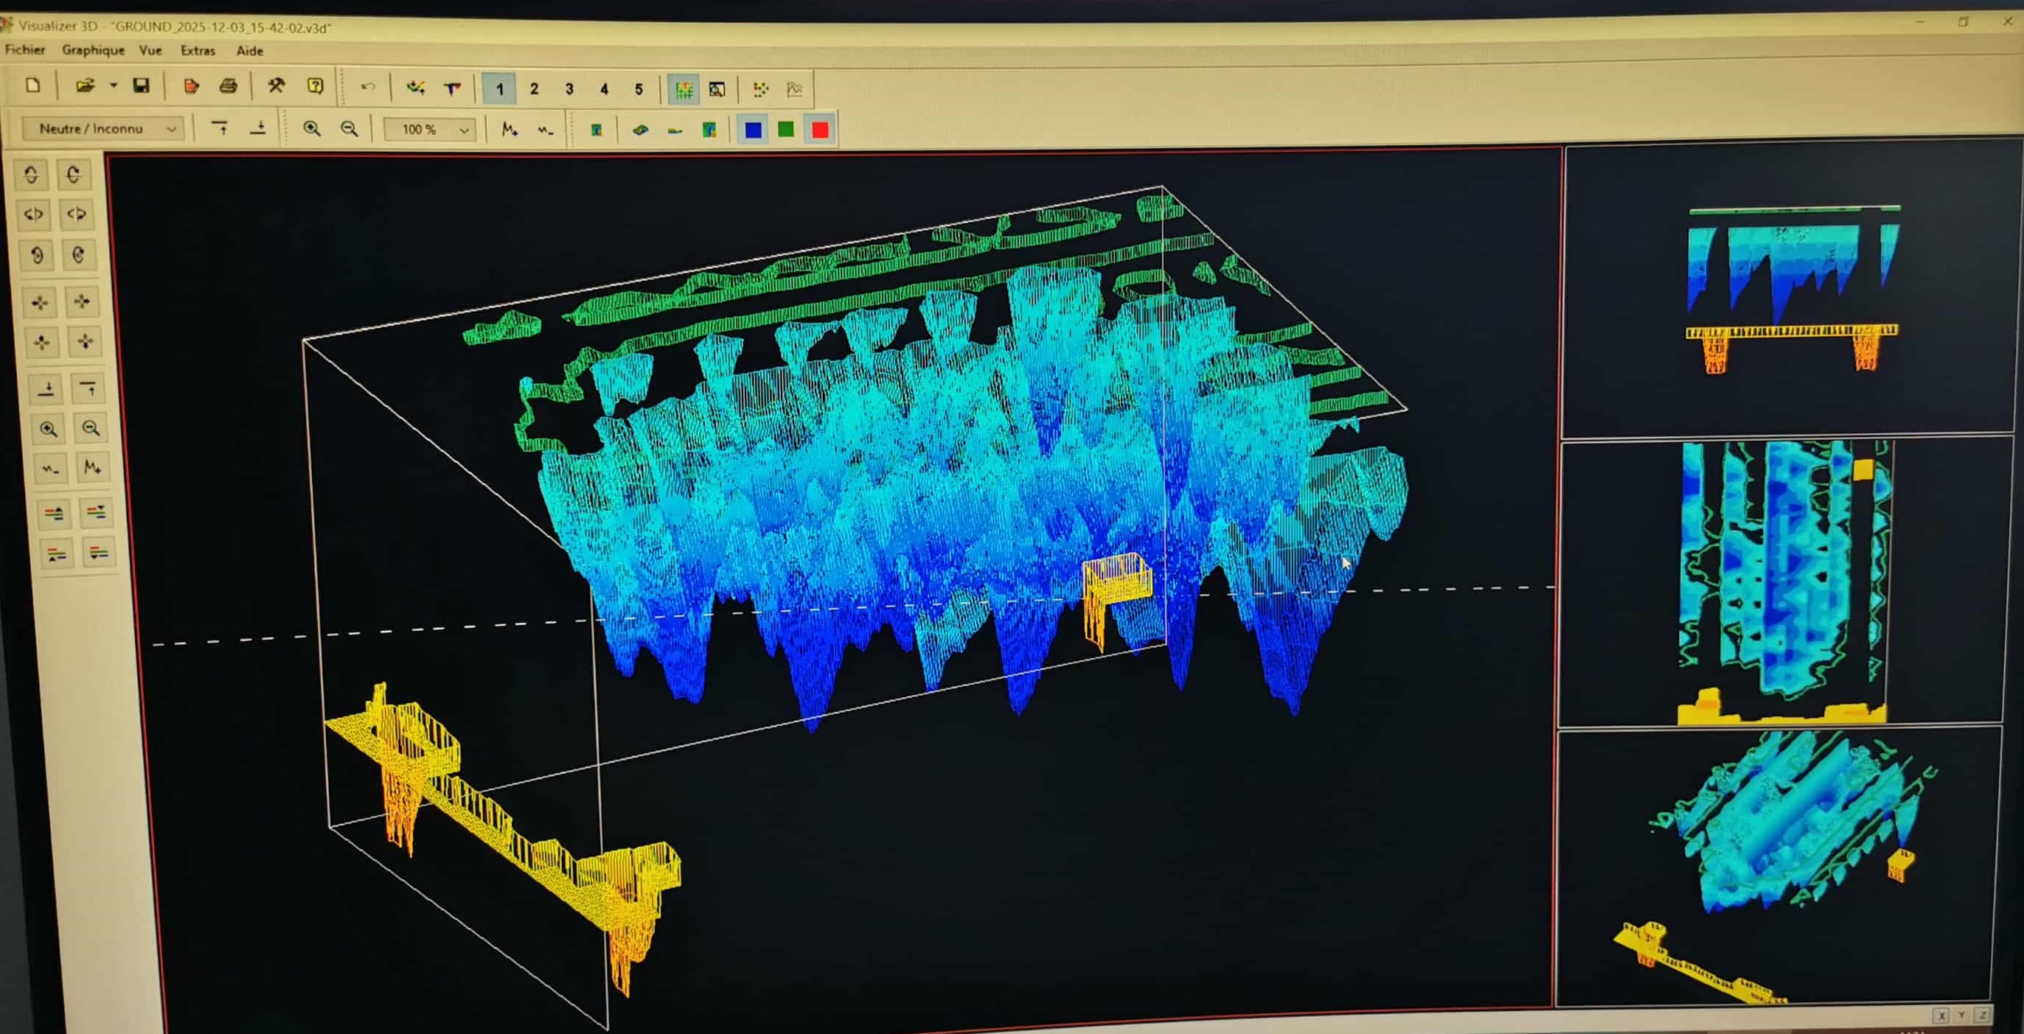Click the zoom-in magnifier in the left sidebar
The image size is (2024, 1034).
coord(49,430)
